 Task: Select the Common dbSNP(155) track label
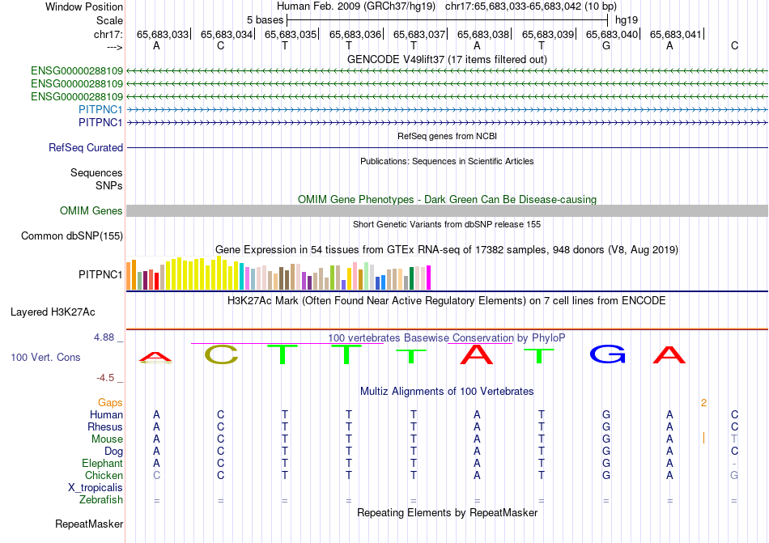click(72, 235)
